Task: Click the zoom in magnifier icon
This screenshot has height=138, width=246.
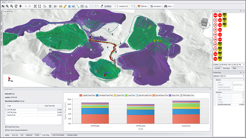Action: pyautogui.click(x=8, y=6)
